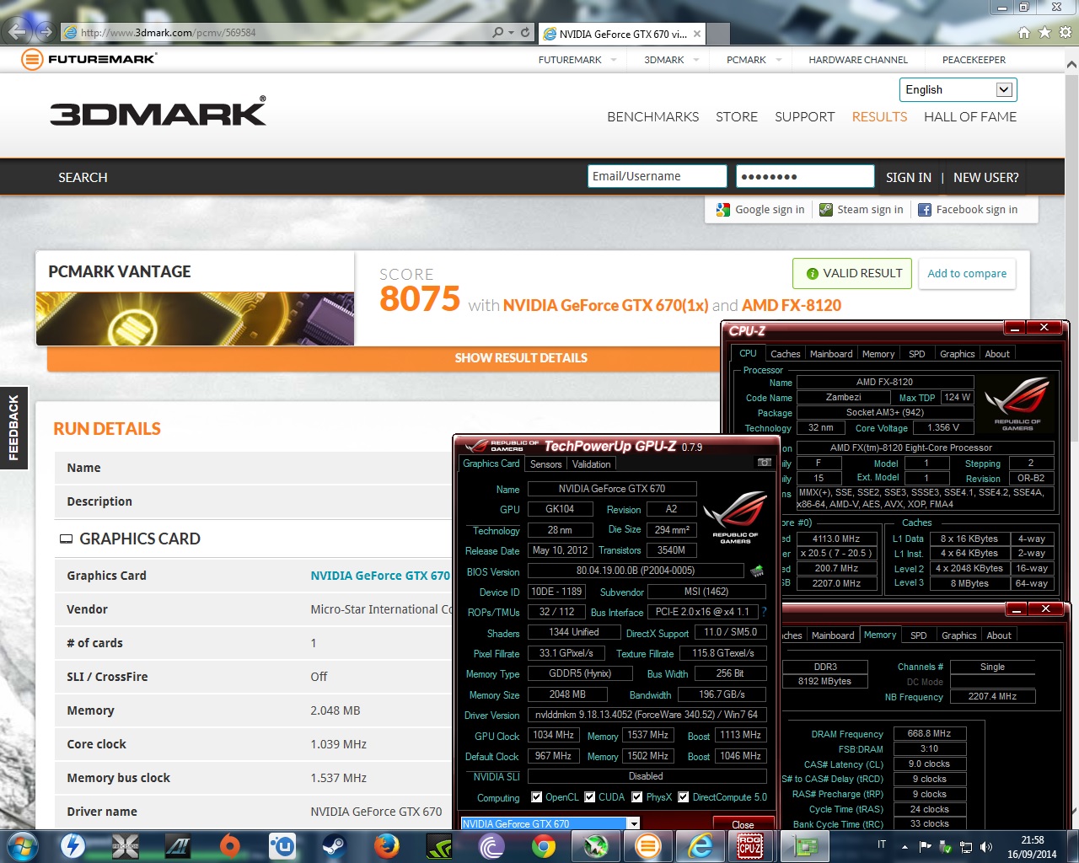The height and width of the screenshot is (863, 1079).
Task: Open Internet Explorer home icon
Action: (x=1024, y=32)
